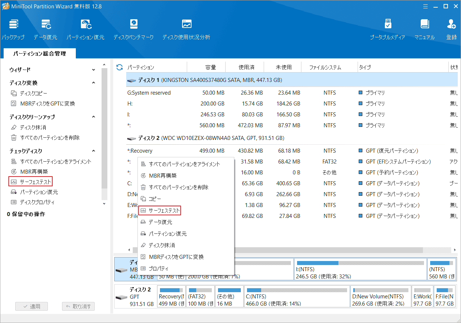Open ディスクプロパティ in sidebar
The width and height of the screenshot is (461, 323).
33,202
